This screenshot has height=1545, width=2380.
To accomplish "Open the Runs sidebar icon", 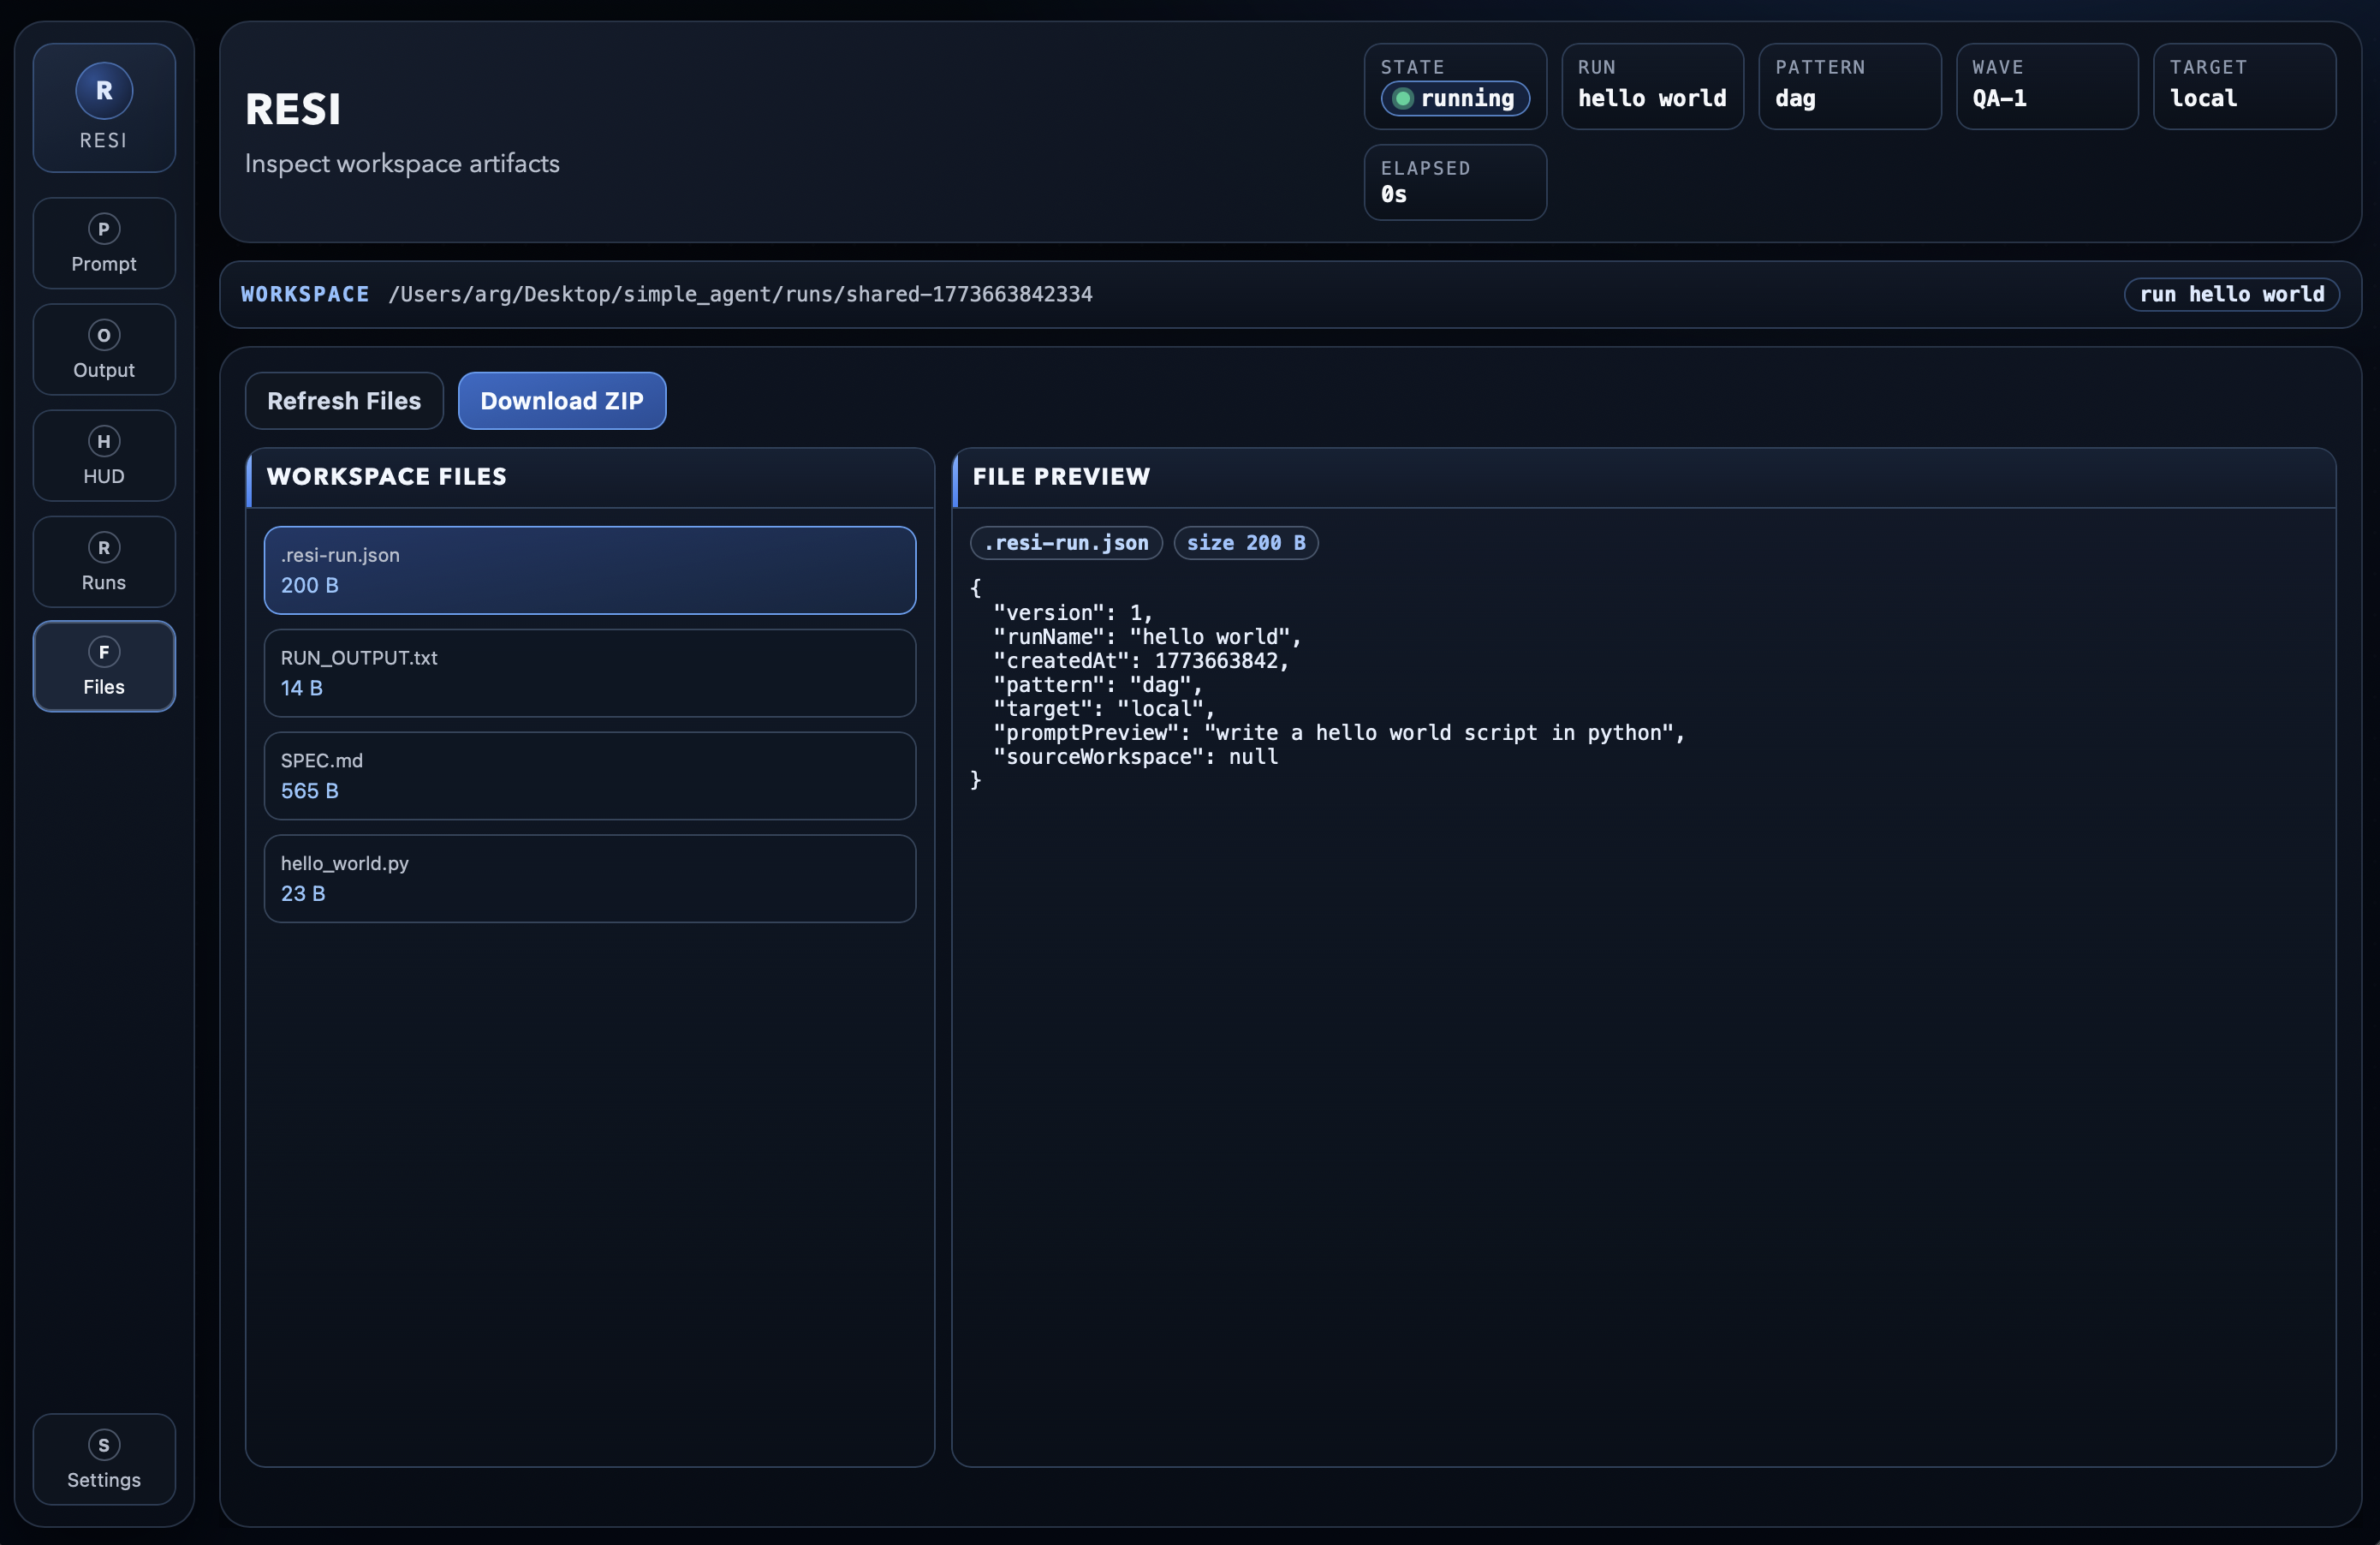I will (x=104, y=561).
